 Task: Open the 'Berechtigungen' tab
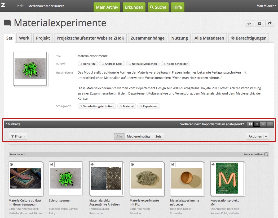click(x=249, y=38)
